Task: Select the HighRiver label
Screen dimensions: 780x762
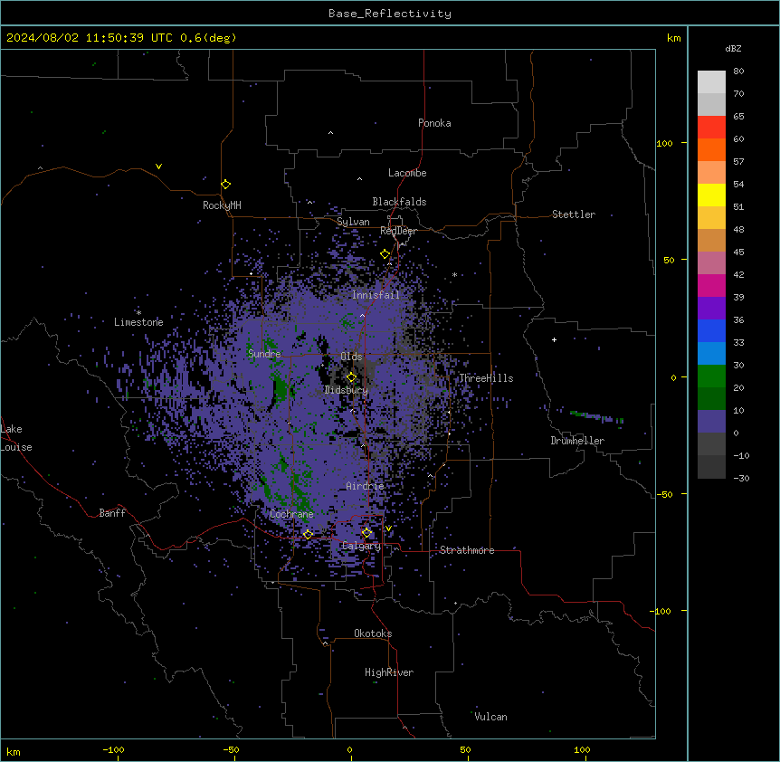Action: tap(389, 672)
